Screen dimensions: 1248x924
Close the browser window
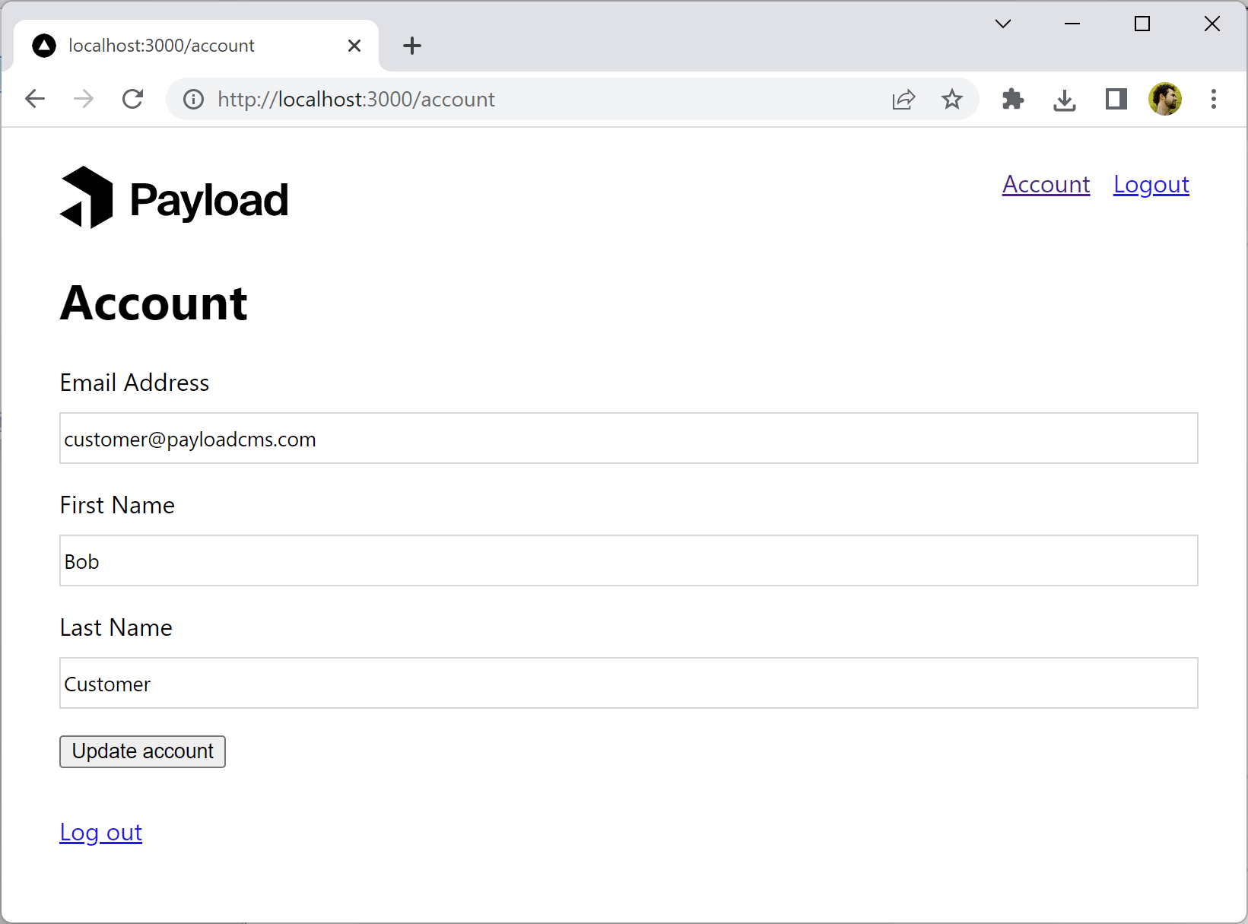(1212, 24)
